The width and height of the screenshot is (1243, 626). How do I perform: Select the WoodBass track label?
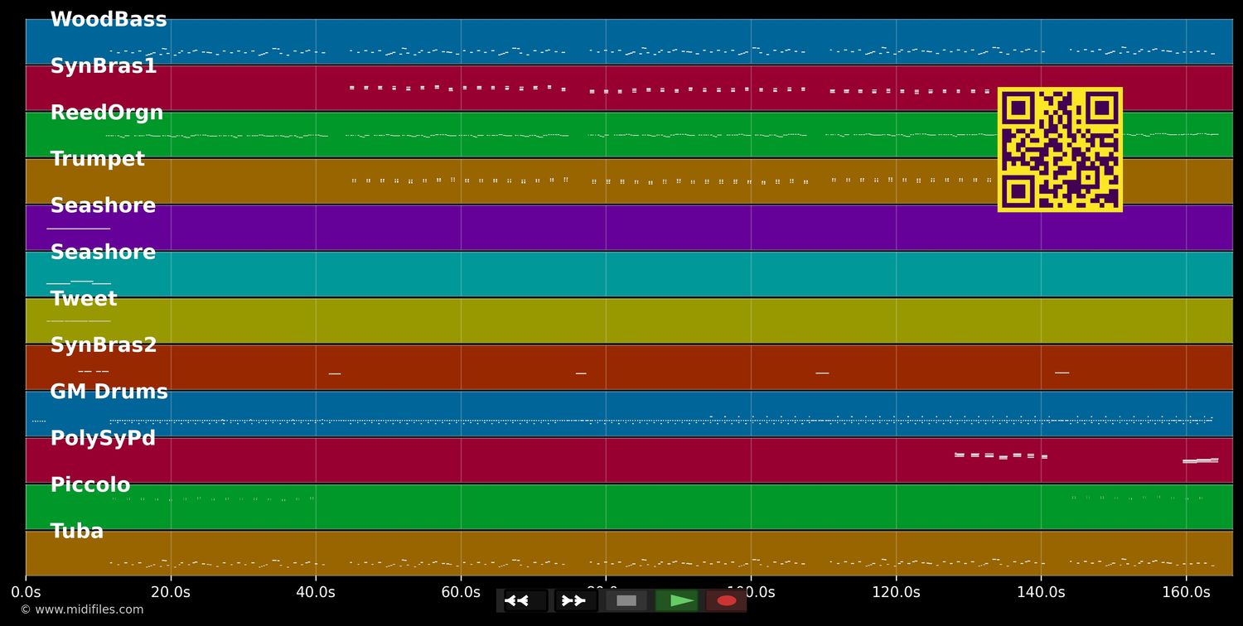tap(109, 20)
